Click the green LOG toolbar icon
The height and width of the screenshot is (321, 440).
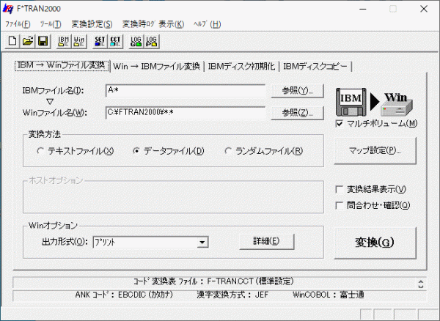click(x=136, y=42)
